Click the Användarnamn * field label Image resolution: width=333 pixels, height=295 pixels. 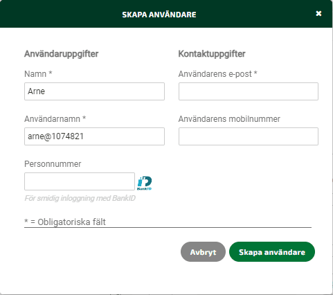click(x=55, y=119)
